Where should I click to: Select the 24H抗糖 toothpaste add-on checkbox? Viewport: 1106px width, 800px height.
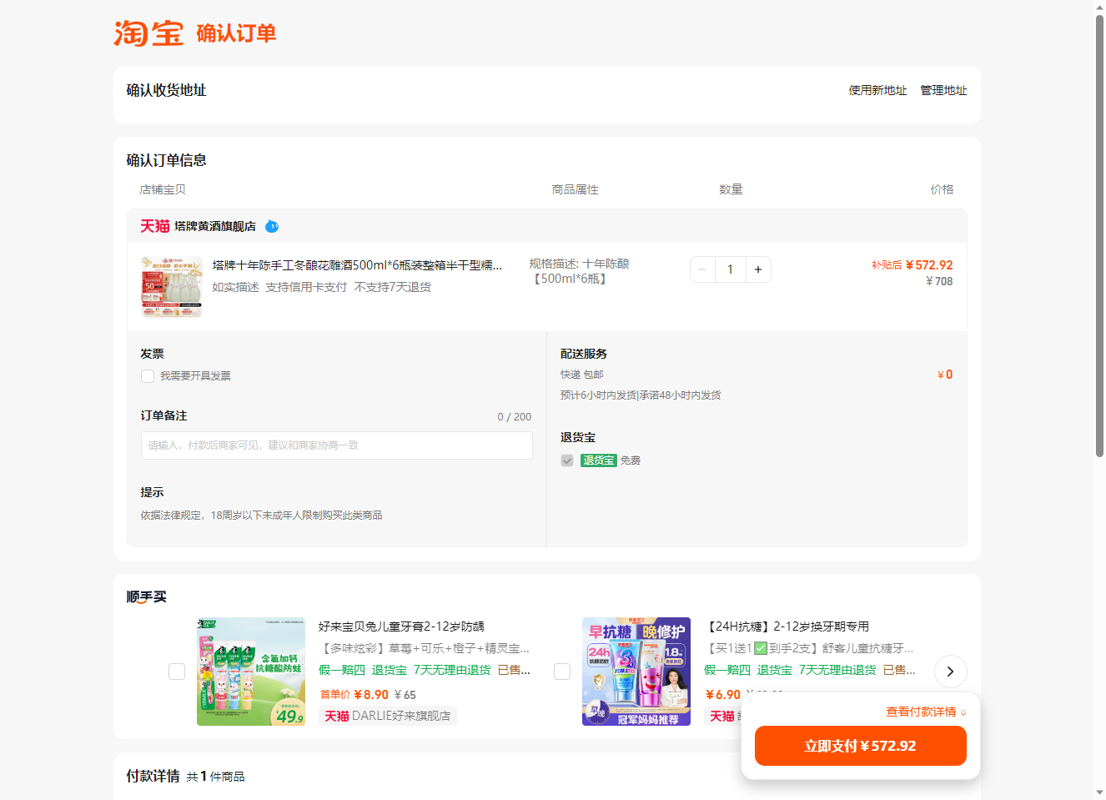point(562,672)
